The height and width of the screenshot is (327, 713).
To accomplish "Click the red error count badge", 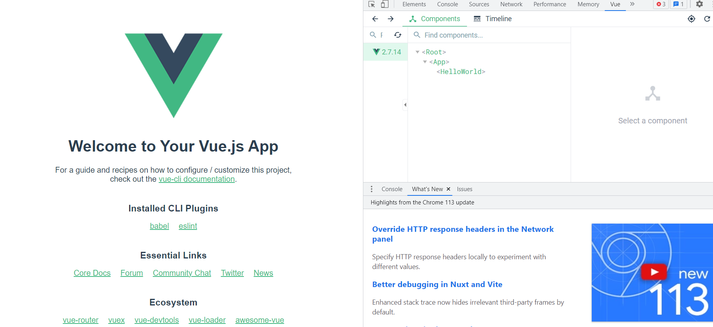I will point(661,4).
